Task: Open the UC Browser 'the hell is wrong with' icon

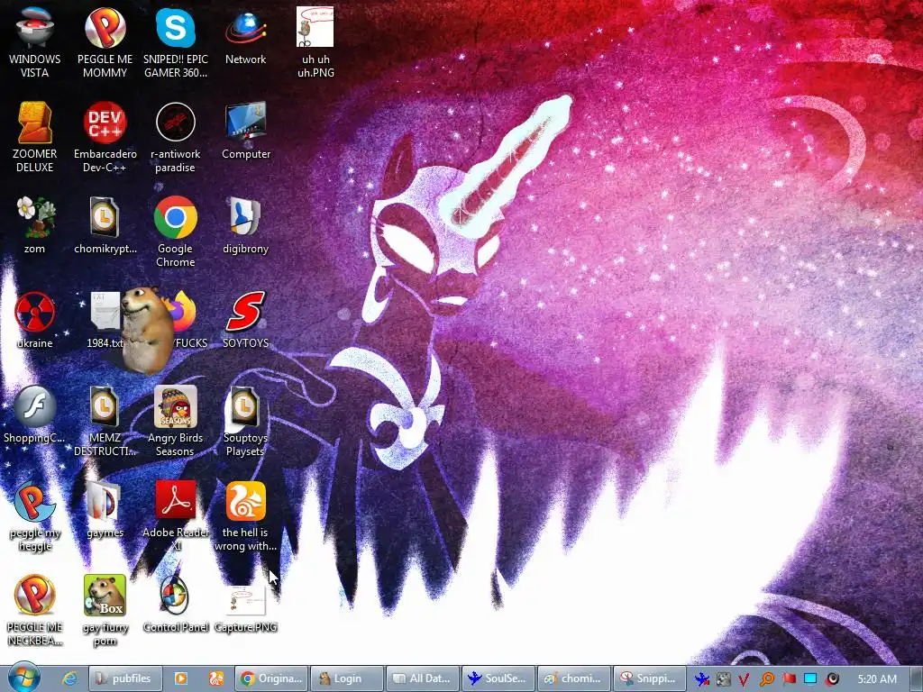Action: pyautogui.click(x=245, y=516)
